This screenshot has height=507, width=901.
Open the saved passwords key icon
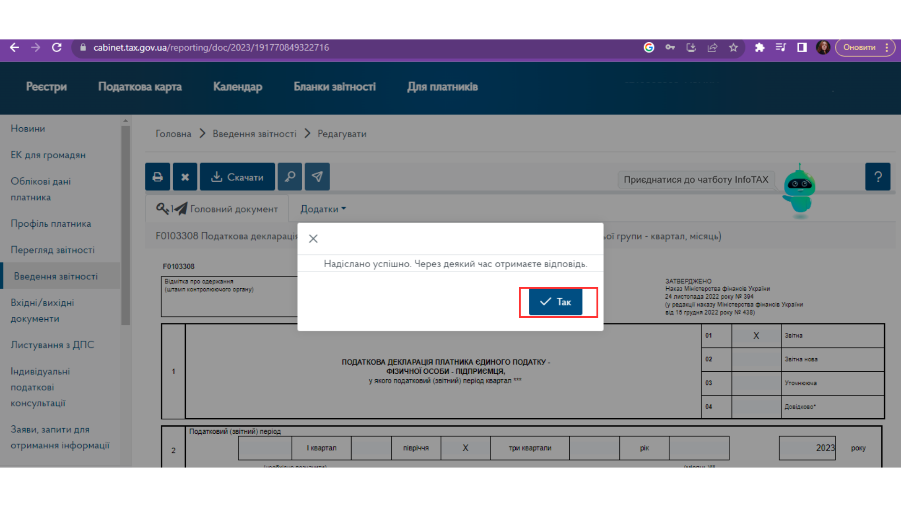click(x=670, y=47)
